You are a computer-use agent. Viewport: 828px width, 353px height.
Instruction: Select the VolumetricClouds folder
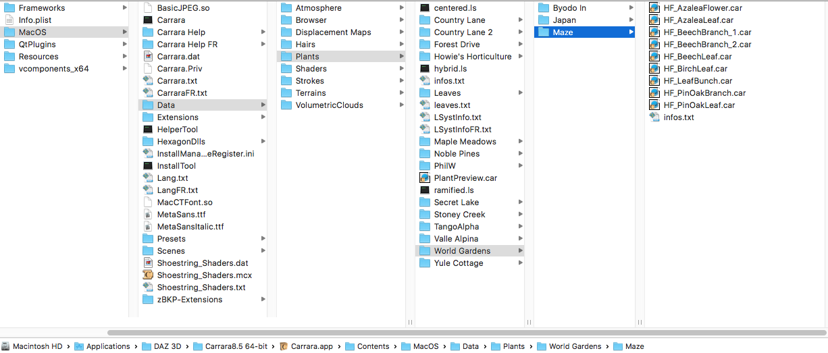pos(341,105)
